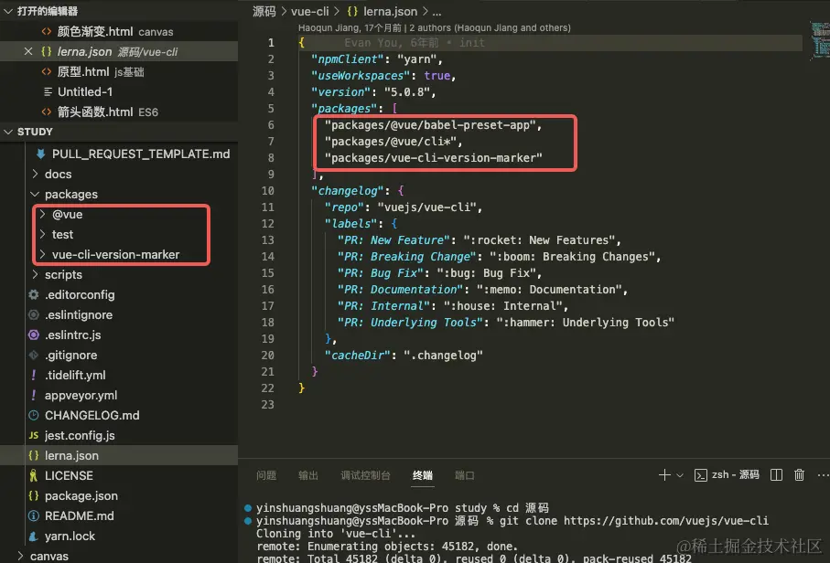
Task: Expand the canvas folder
Action: (20, 556)
